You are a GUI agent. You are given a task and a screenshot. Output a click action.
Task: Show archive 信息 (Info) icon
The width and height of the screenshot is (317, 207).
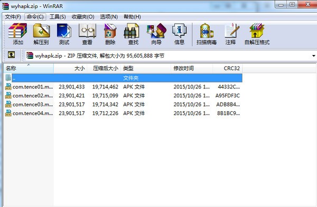pos(179,31)
